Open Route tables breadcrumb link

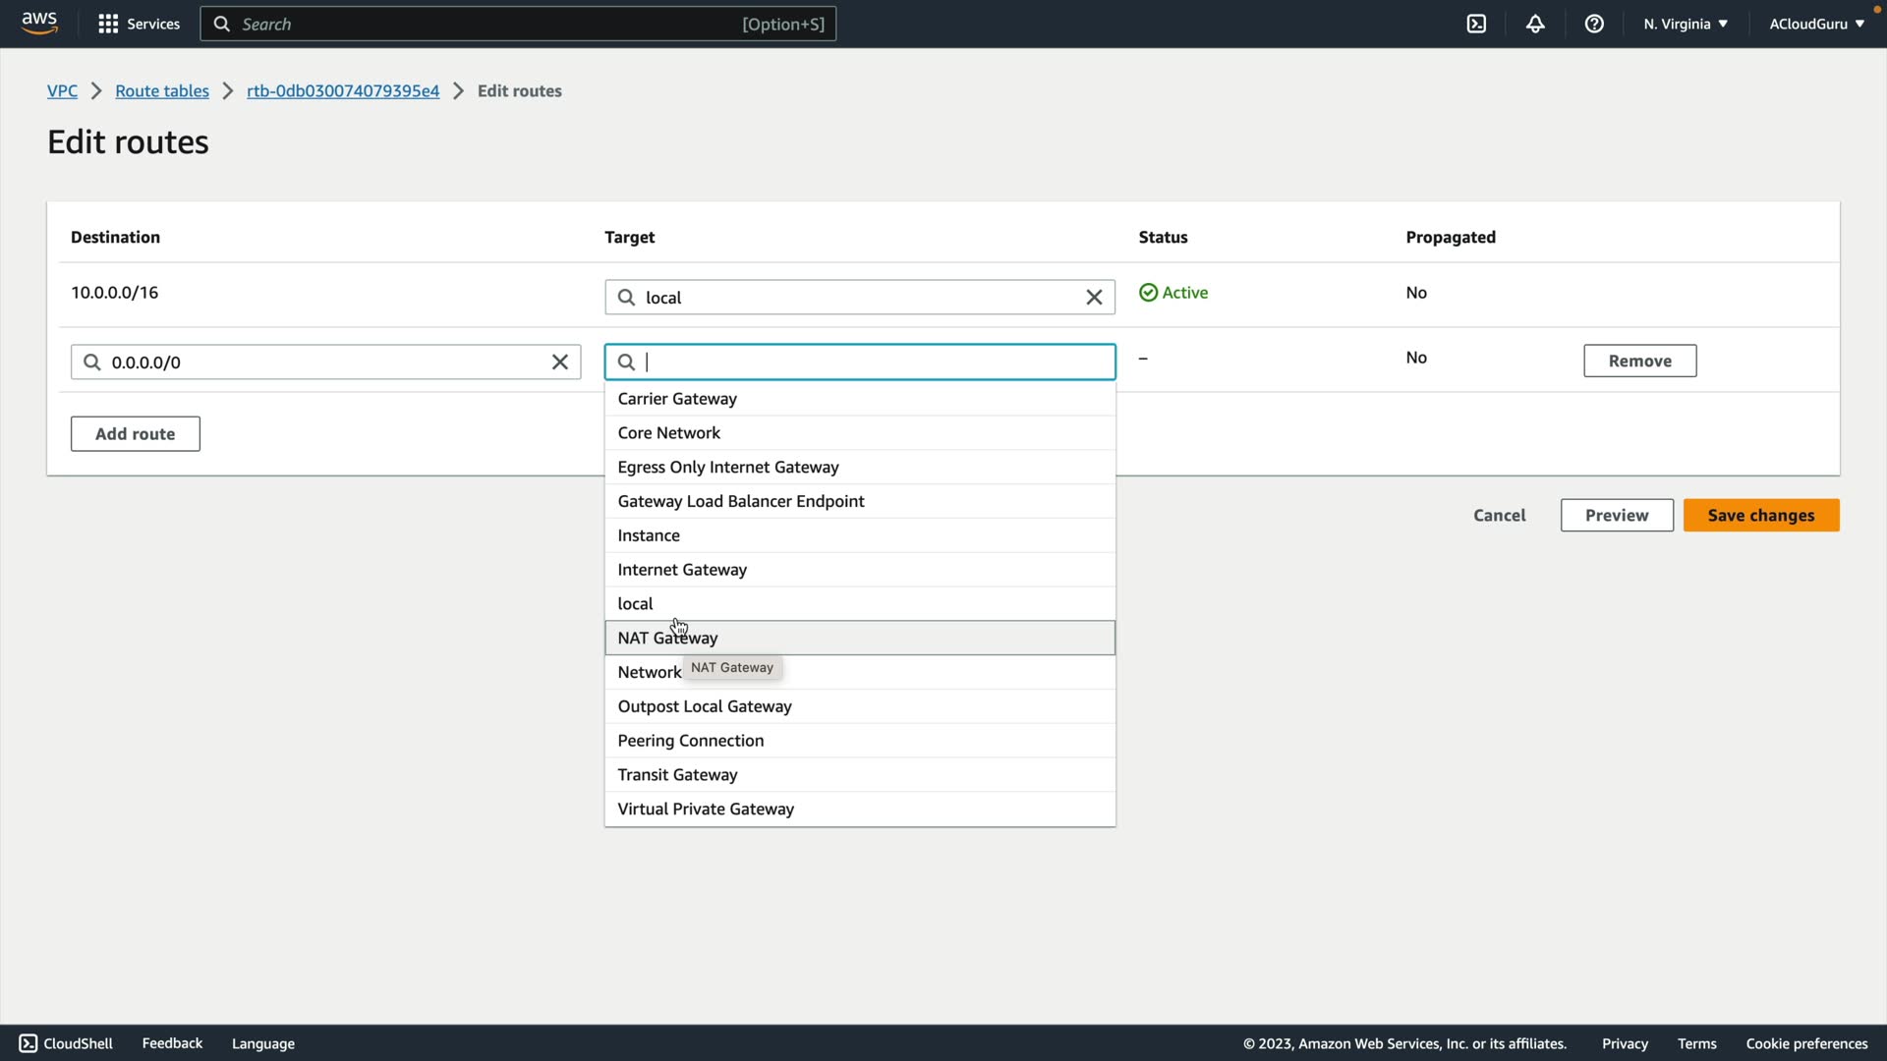click(162, 90)
